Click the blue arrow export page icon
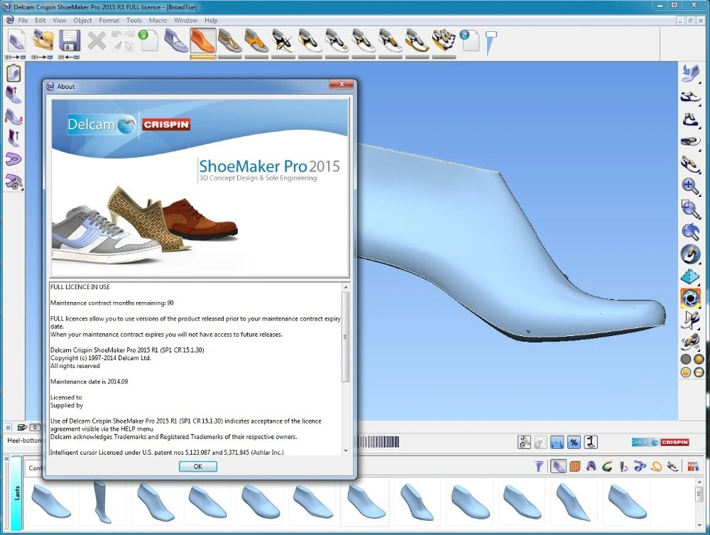710x535 pixels. tap(469, 40)
